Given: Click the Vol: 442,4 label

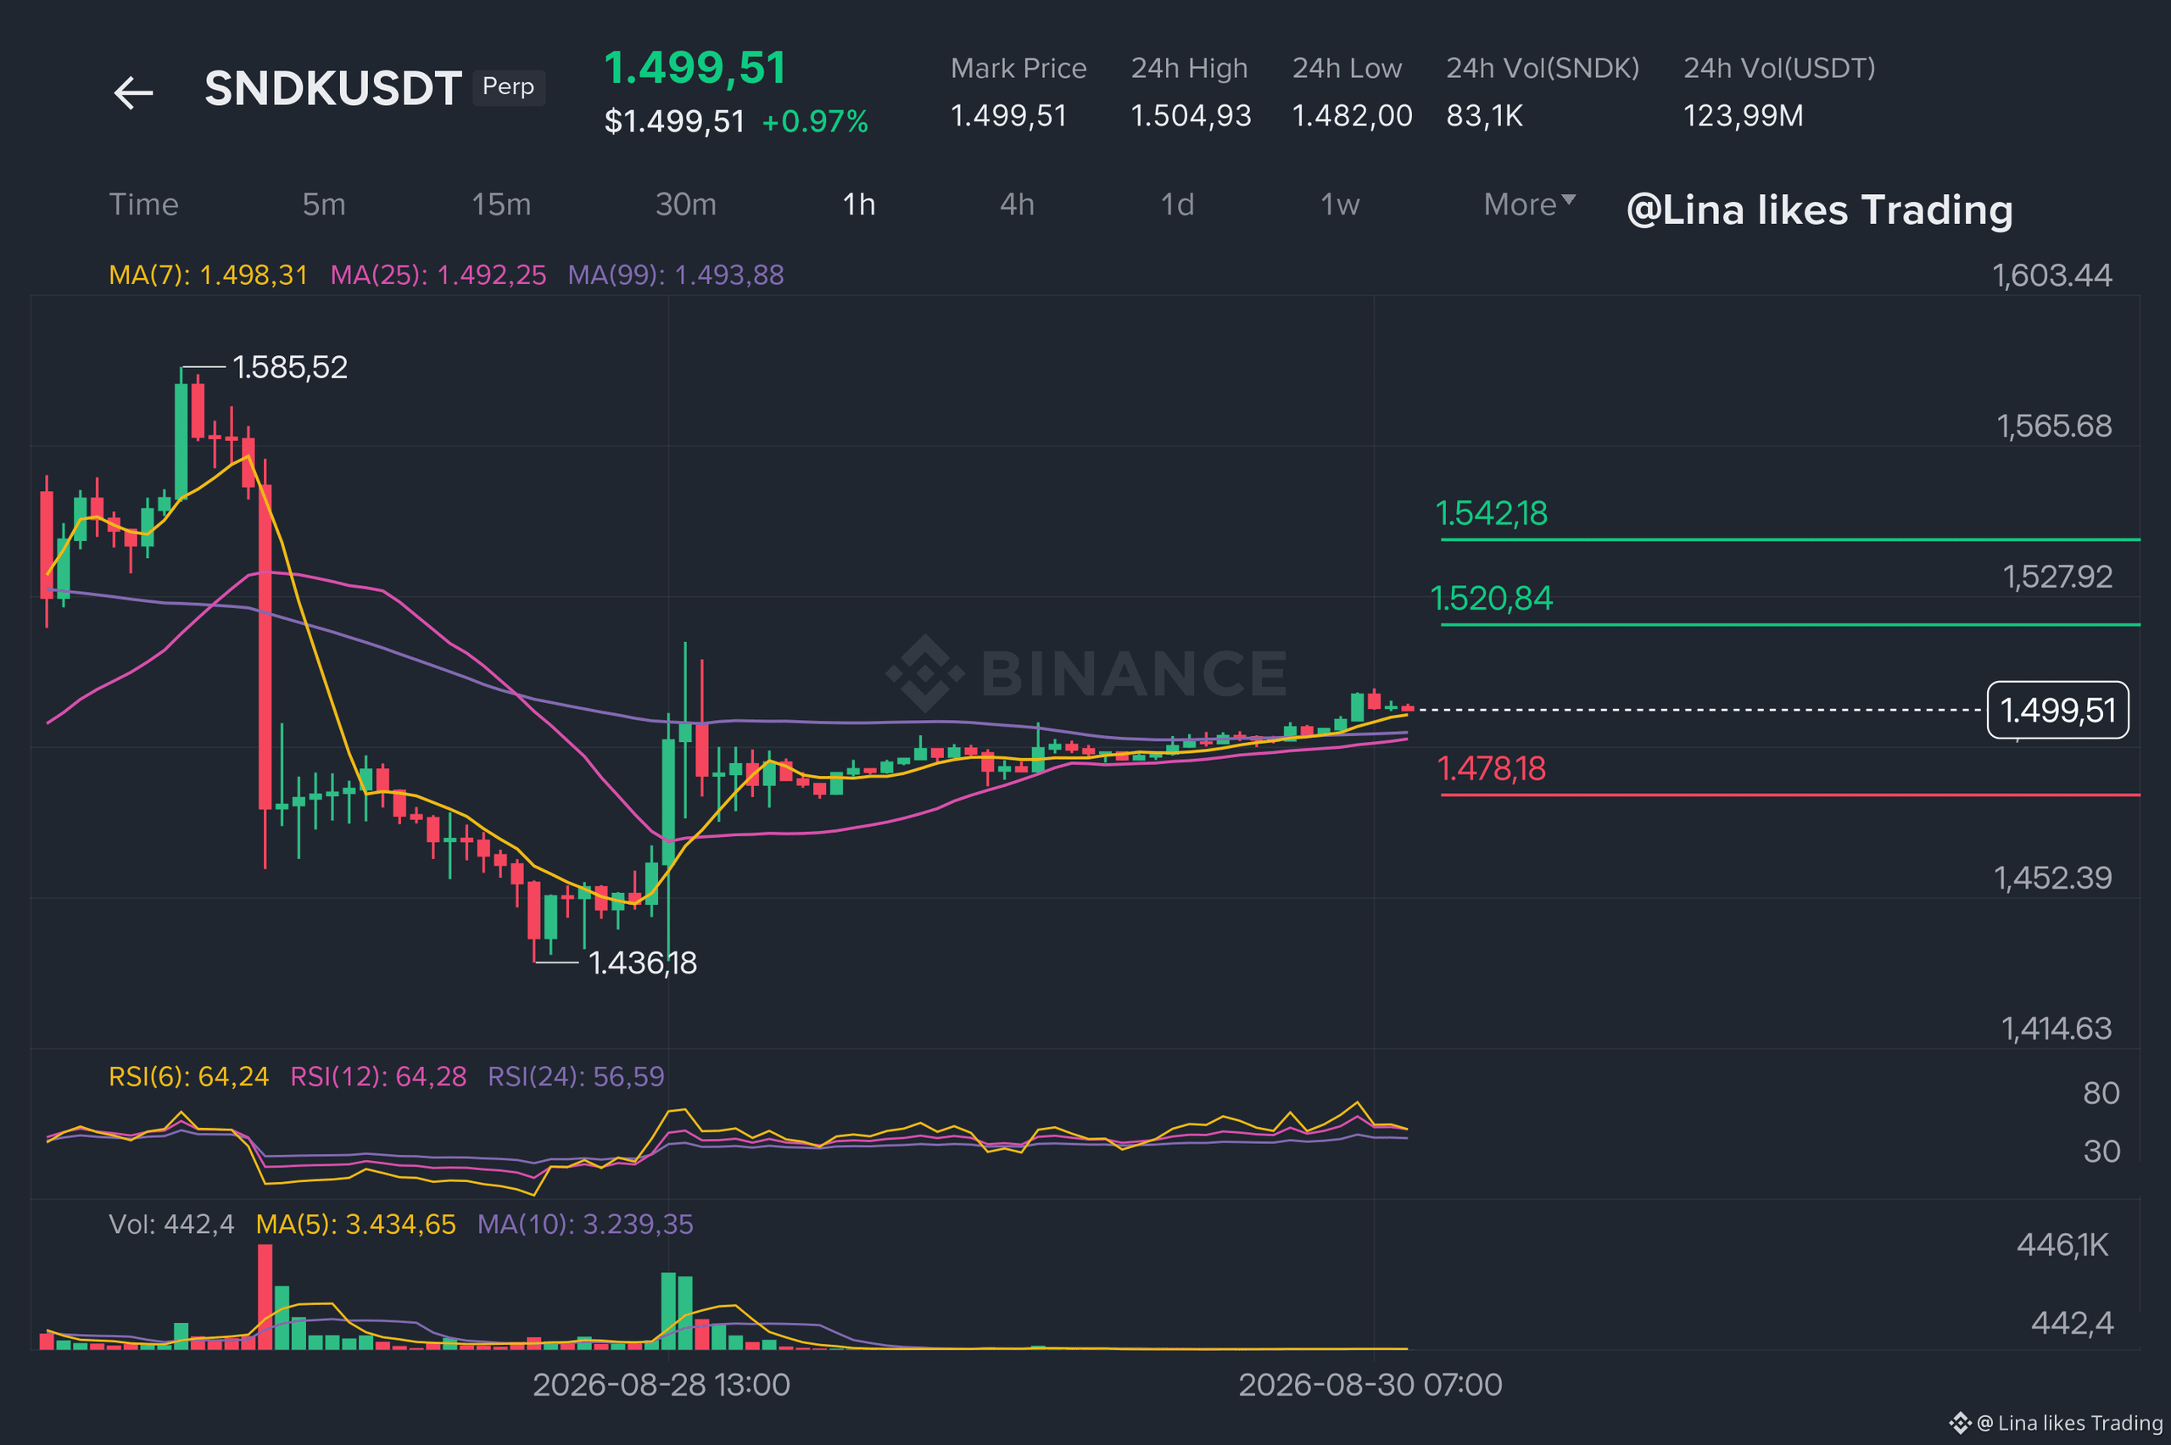Looking at the screenshot, I should (x=171, y=1224).
